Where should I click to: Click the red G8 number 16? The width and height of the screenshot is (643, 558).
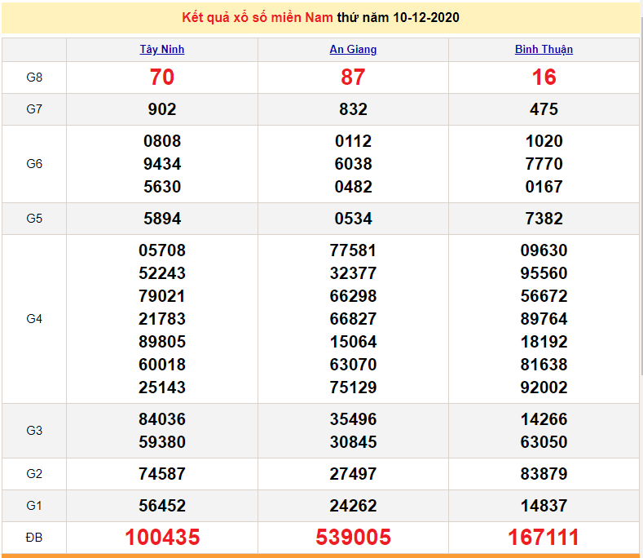point(544,77)
